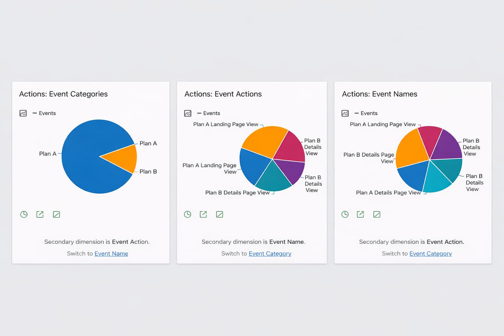This screenshot has height=336, width=504.
Task: Click the metrics chart icon in Event Categories
Action: coord(23,113)
